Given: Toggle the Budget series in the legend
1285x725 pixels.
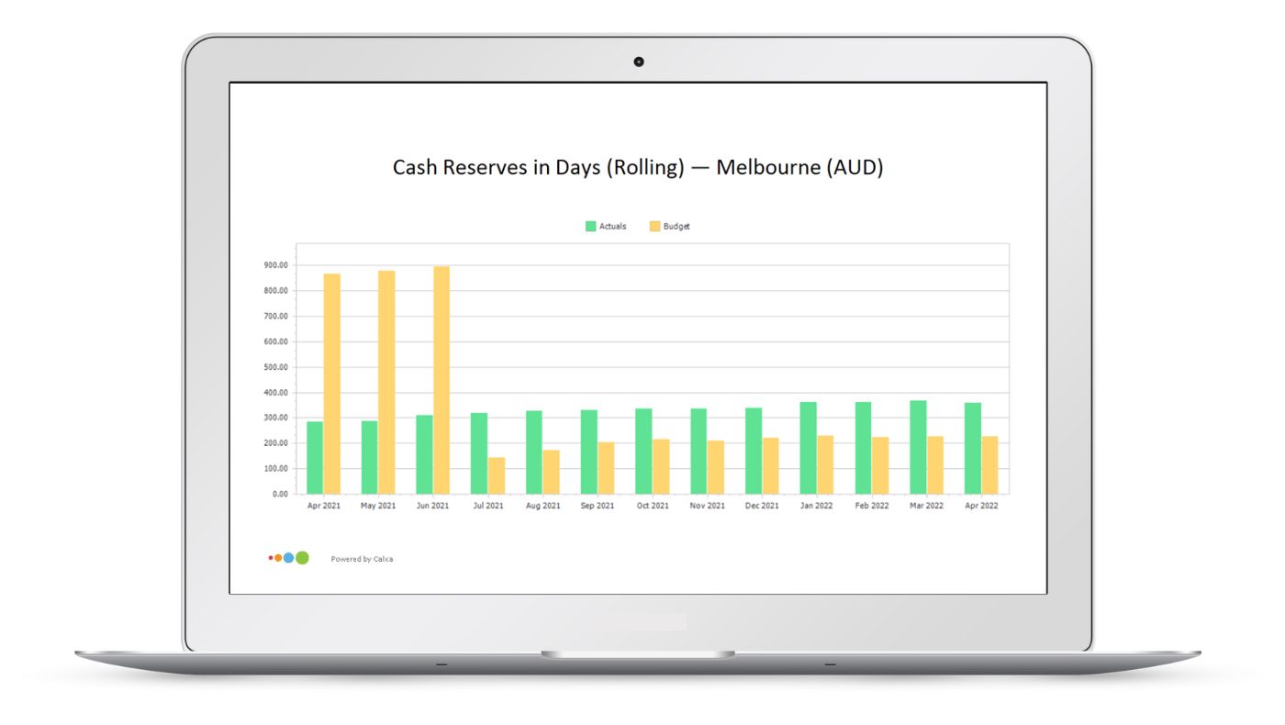Looking at the screenshot, I should pos(676,226).
